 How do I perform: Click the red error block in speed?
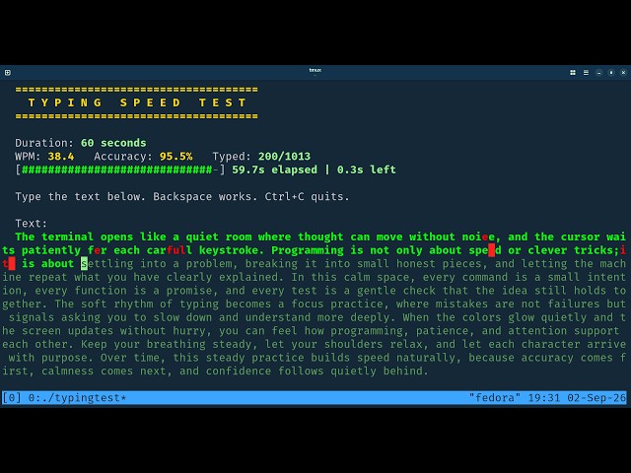(491, 250)
